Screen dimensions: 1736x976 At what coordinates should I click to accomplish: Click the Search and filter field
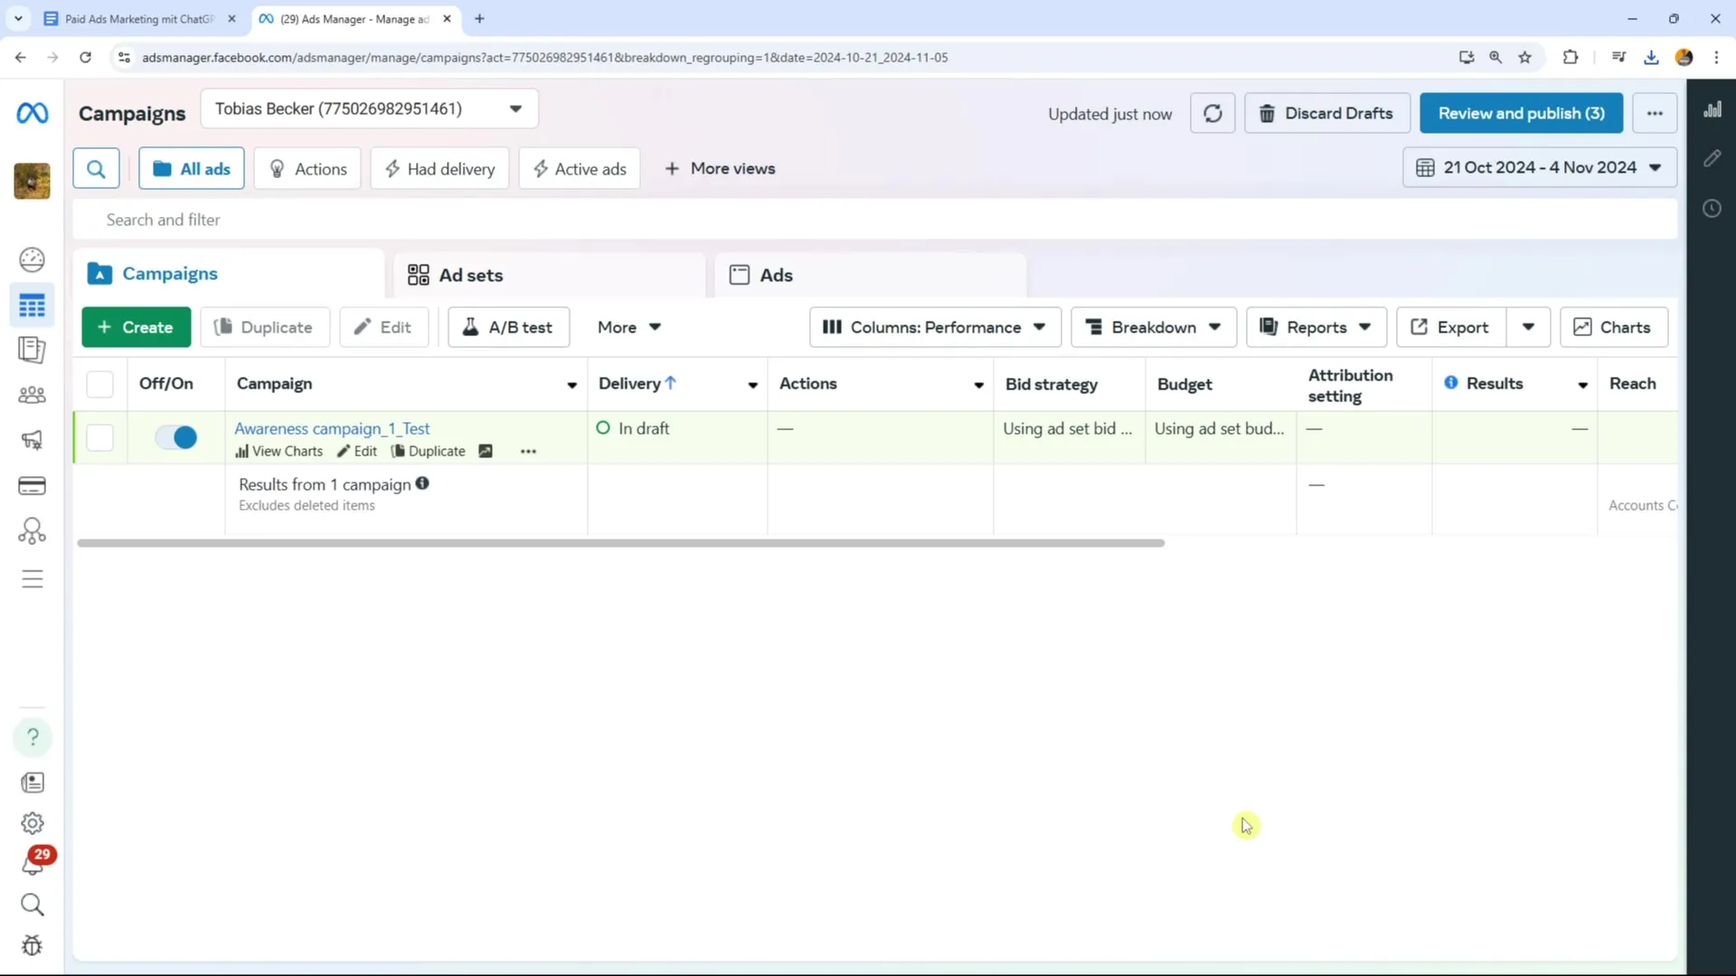[875, 220]
